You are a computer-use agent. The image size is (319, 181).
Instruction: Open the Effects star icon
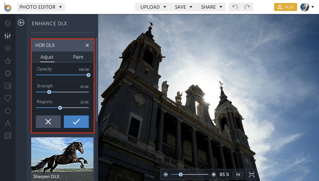pos(8,61)
